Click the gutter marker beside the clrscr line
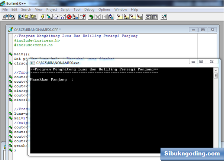 point(10,63)
